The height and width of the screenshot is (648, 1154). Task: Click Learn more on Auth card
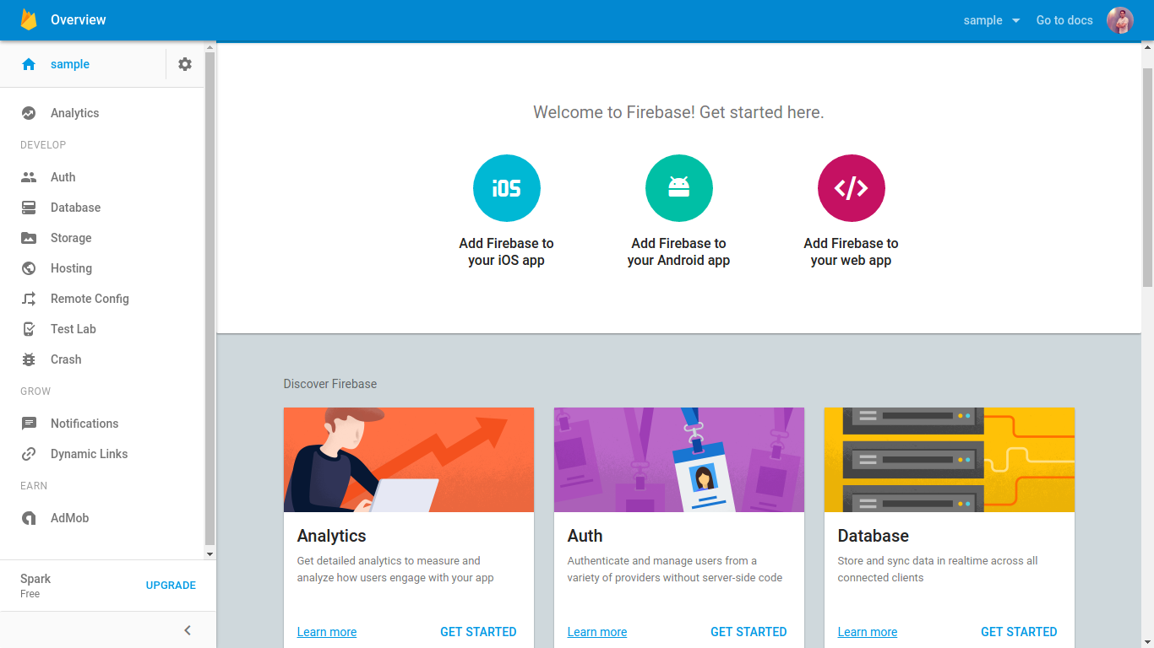tap(597, 632)
